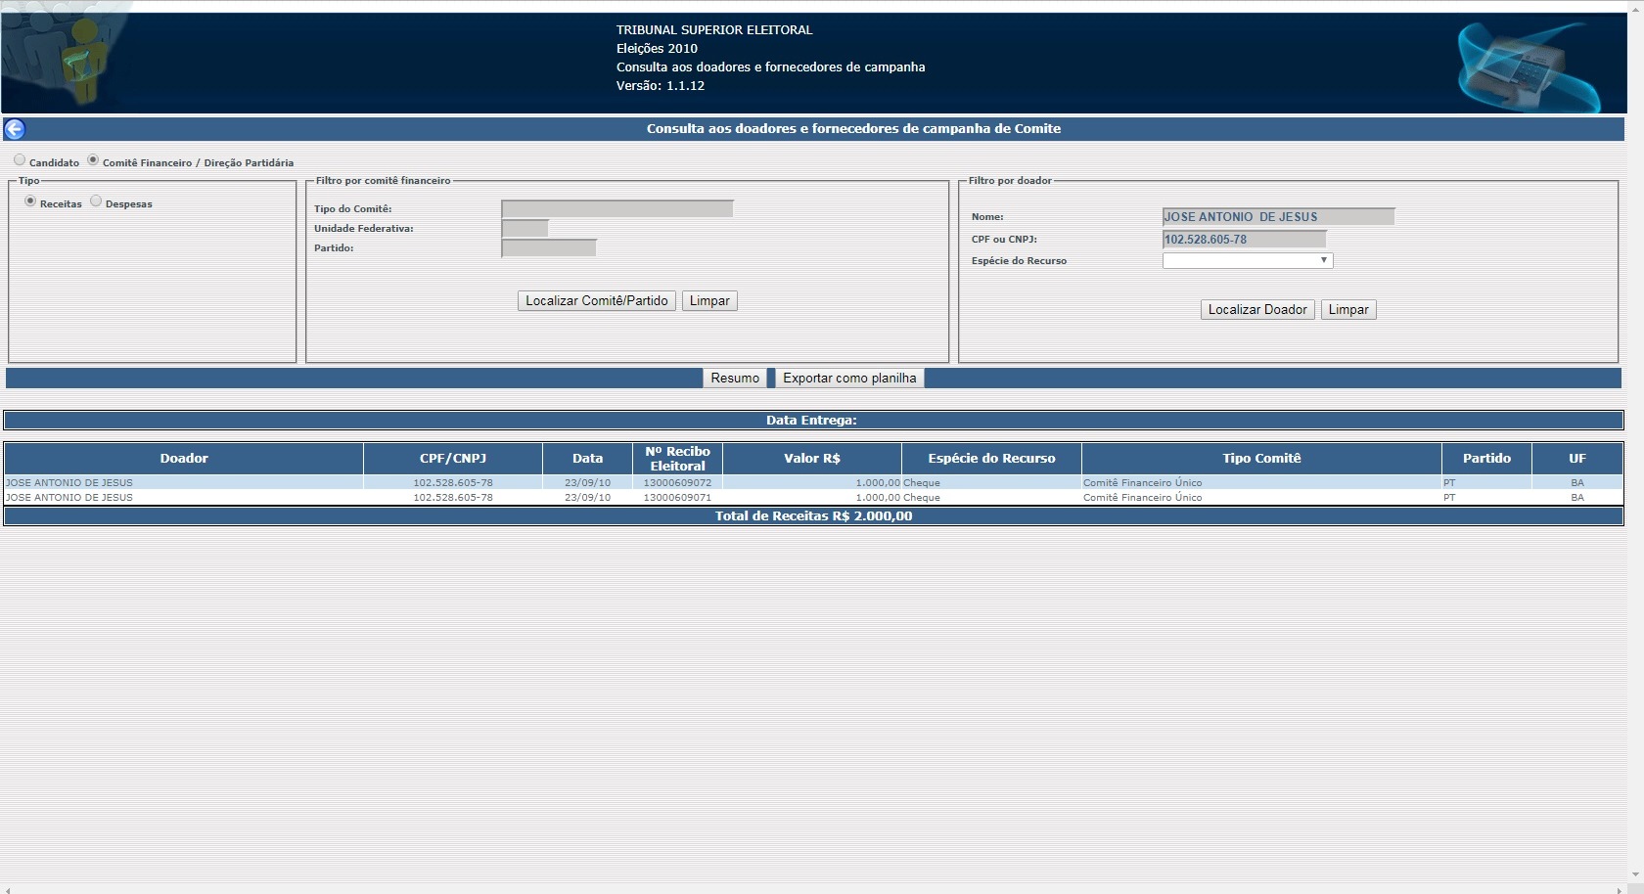1644x894 pixels.
Task: Click the donor Nome input field
Action: point(1278,217)
